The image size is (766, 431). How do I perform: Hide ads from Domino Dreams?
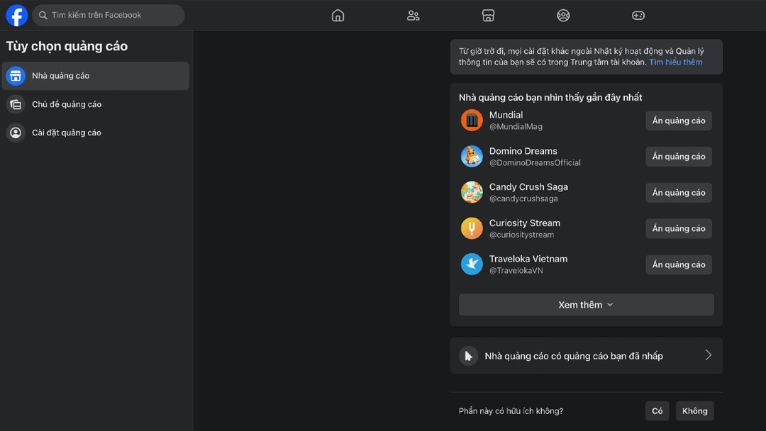point(678,157)
